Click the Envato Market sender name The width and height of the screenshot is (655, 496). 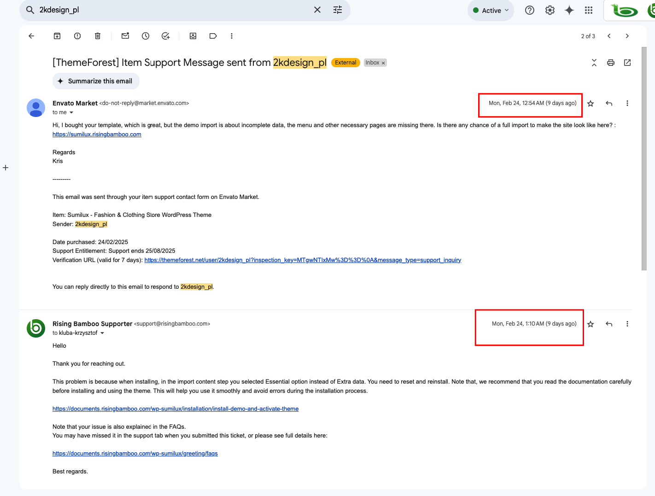pos(75,103)
